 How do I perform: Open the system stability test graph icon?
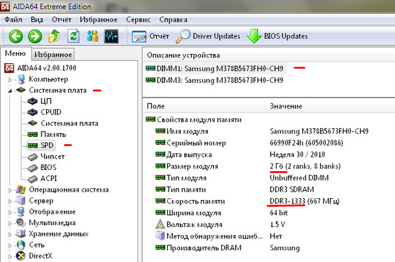tap(111, 36)
